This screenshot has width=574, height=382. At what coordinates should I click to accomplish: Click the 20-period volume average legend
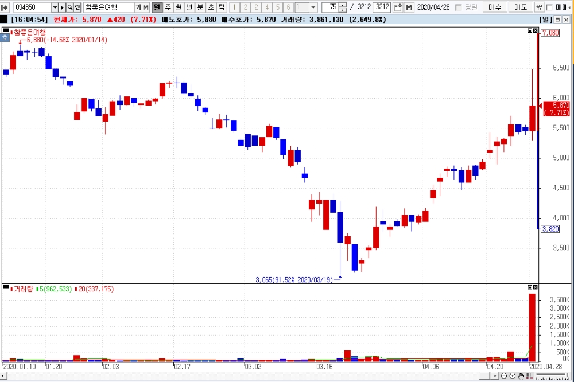[95, 289]
